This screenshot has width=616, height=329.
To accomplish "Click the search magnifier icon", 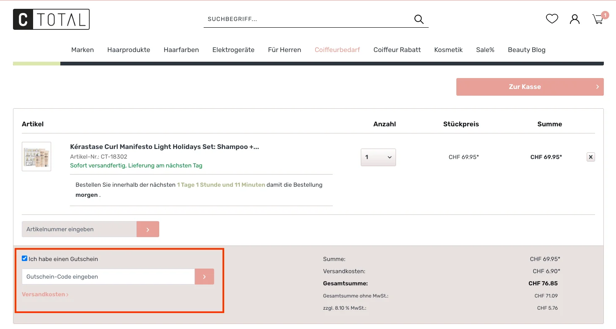I will [419, 19].
